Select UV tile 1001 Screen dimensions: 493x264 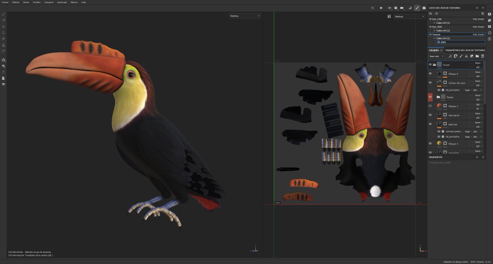coord(461,42)
